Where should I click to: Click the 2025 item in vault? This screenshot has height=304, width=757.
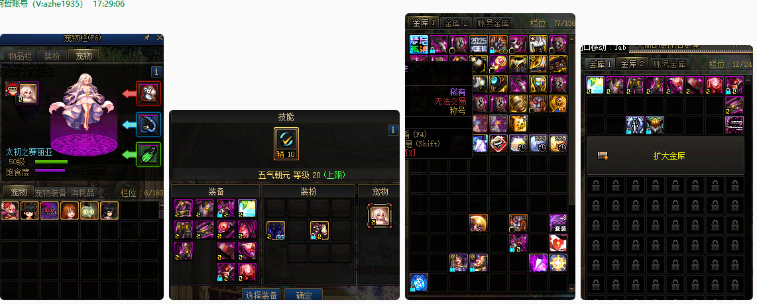pos(479,44)
